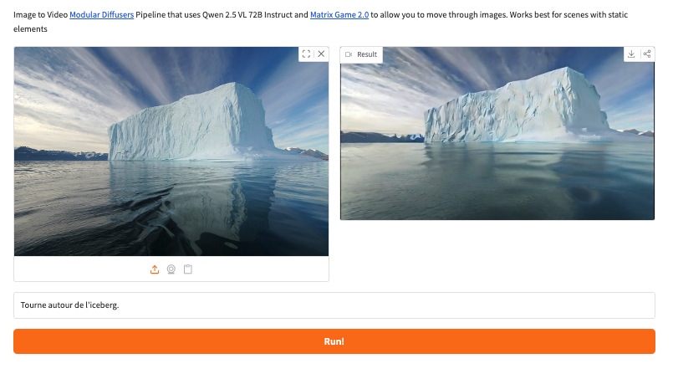Viewport: 673px width, 369px height.
Task: Remove the uploaded iceberg image
Action: (x=321, y=54)
